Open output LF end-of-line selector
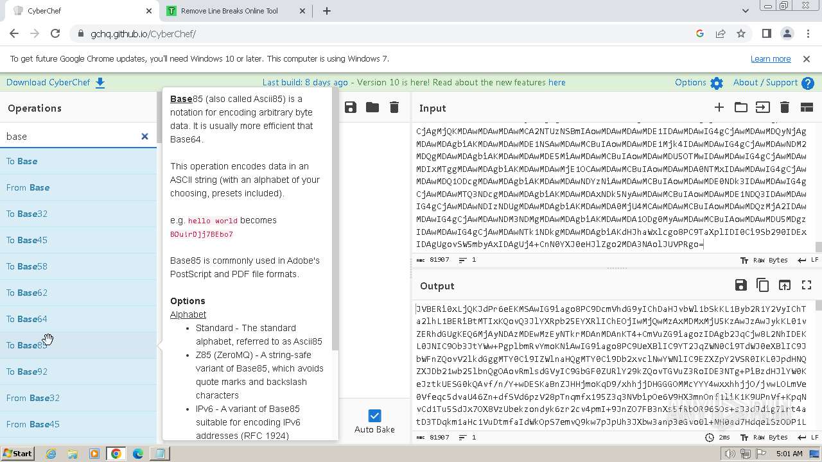 pyautogui.click(x=808, y=438)
